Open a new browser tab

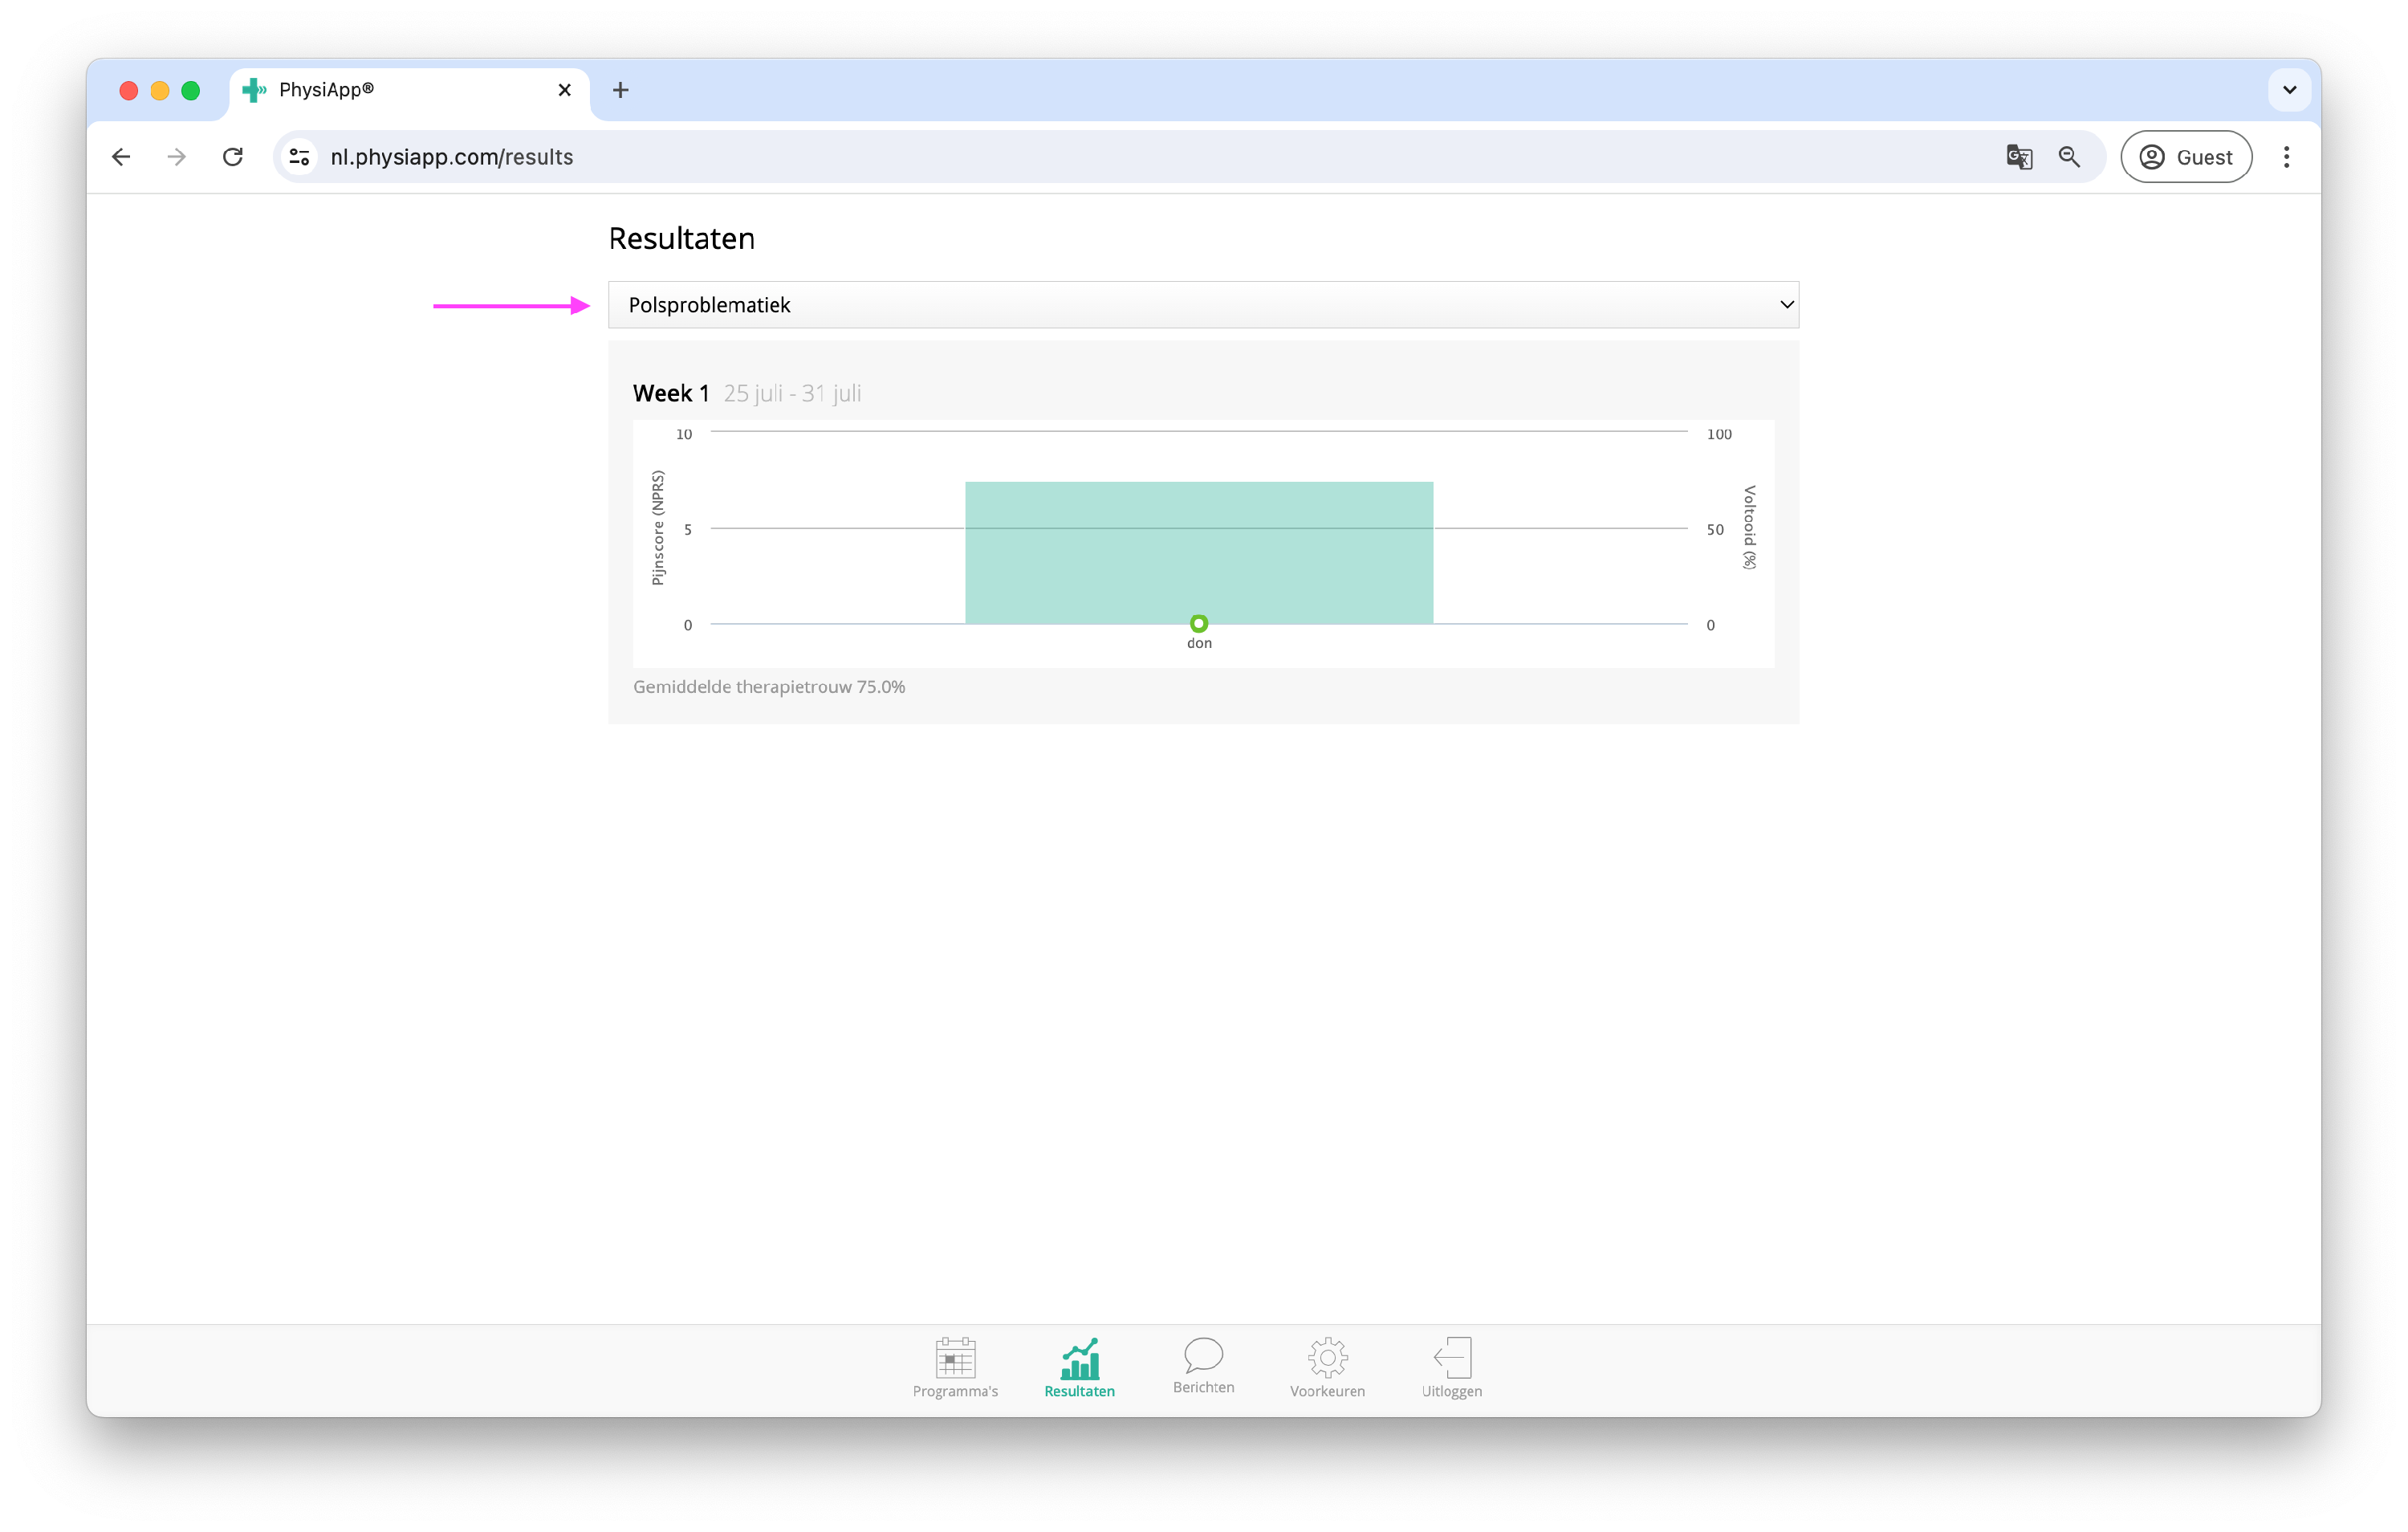pyautogui.click(x=620, y=90)
